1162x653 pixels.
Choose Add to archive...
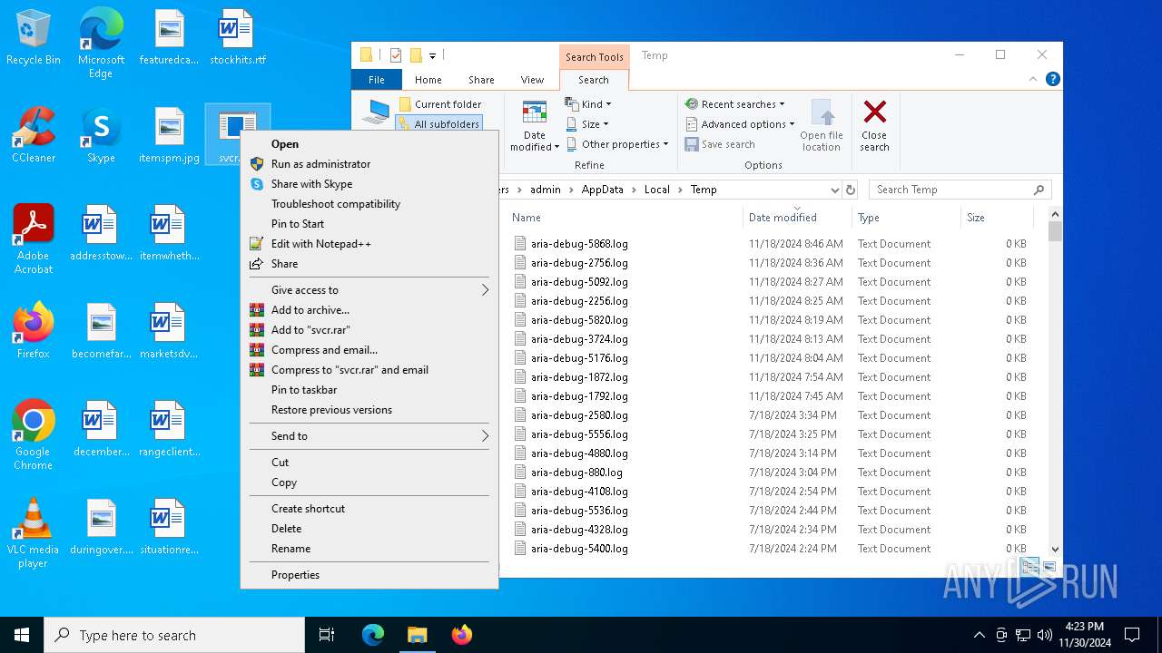point(369,310)
